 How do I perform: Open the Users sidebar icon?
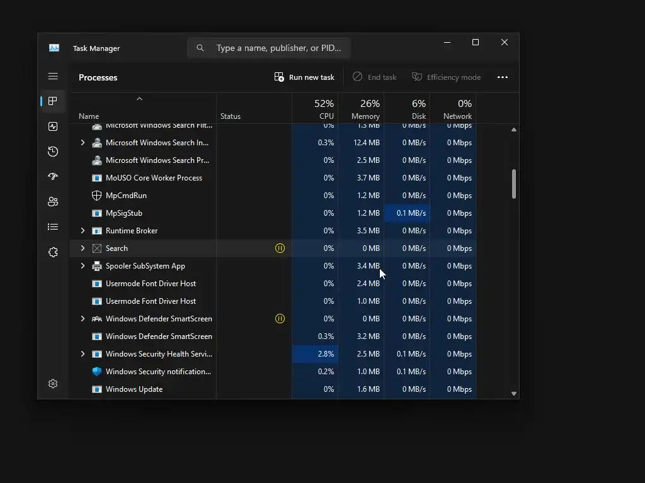click(x=53, y=202)
